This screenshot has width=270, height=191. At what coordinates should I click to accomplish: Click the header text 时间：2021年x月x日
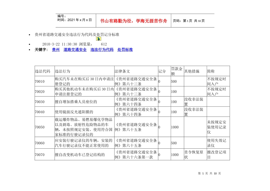(74, 20)
